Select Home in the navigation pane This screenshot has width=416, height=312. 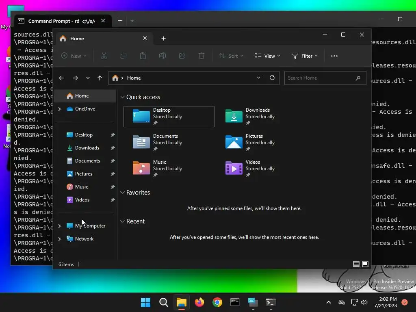[85, 96]
